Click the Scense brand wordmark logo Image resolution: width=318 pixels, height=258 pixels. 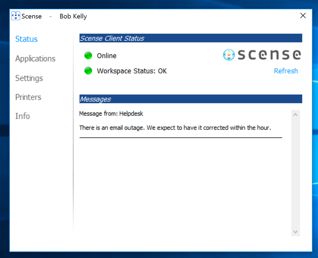269,55
